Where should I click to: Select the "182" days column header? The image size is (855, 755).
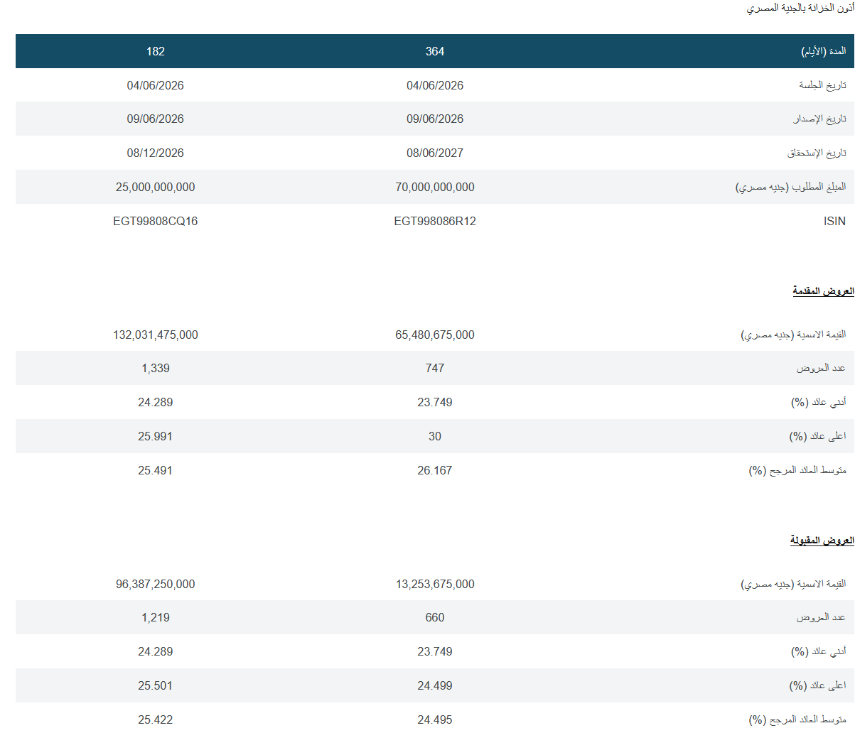pos(156,51)
